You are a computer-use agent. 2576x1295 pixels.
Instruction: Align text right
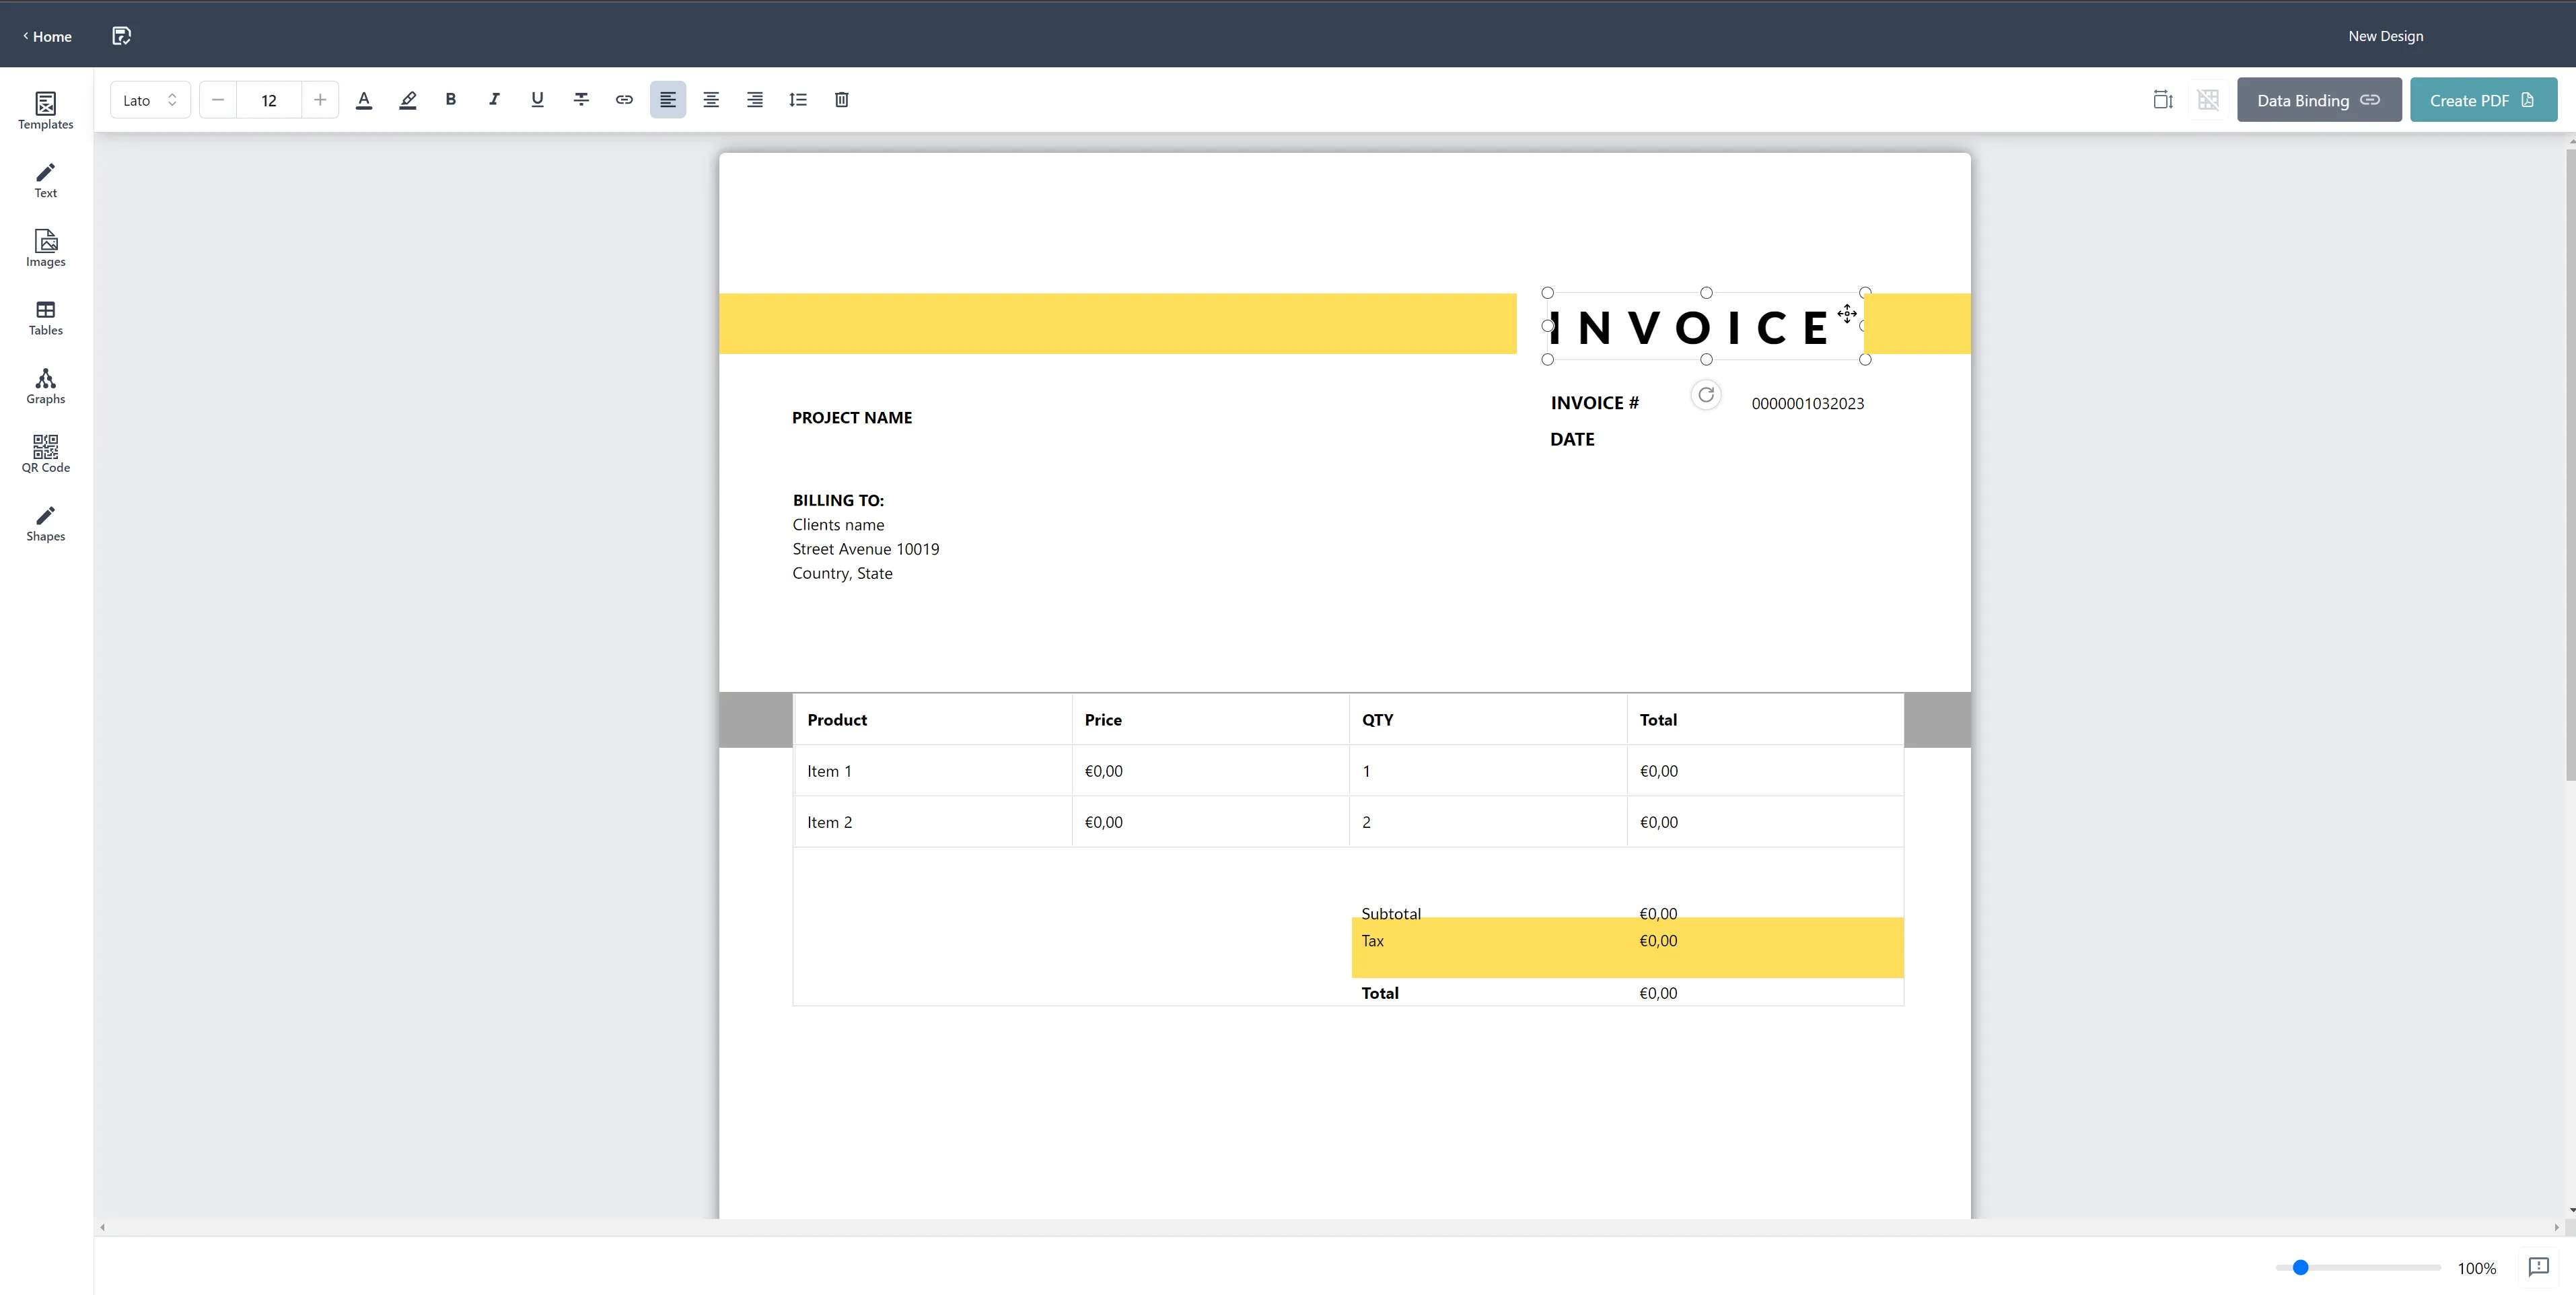click(755, 100)
